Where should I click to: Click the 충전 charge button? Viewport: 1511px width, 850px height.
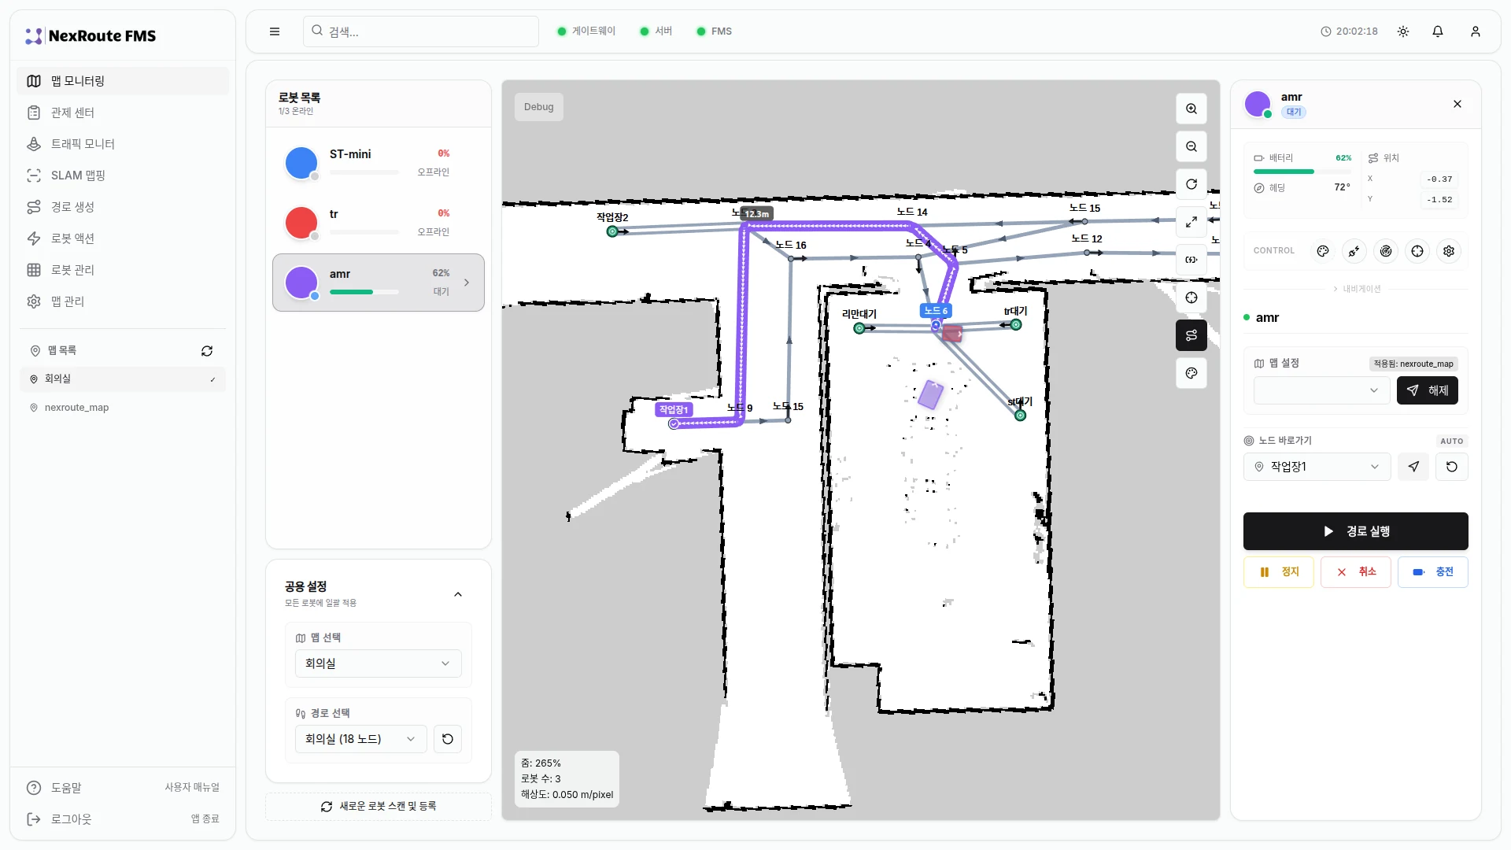coord(1433,572)
